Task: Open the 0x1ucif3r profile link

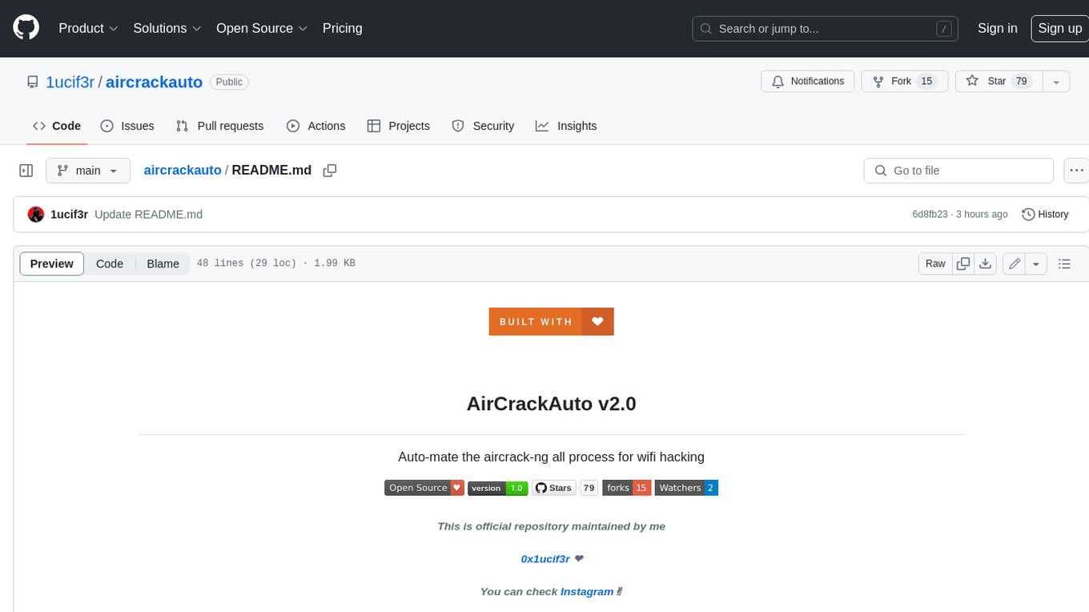Action: pos(545,558)
